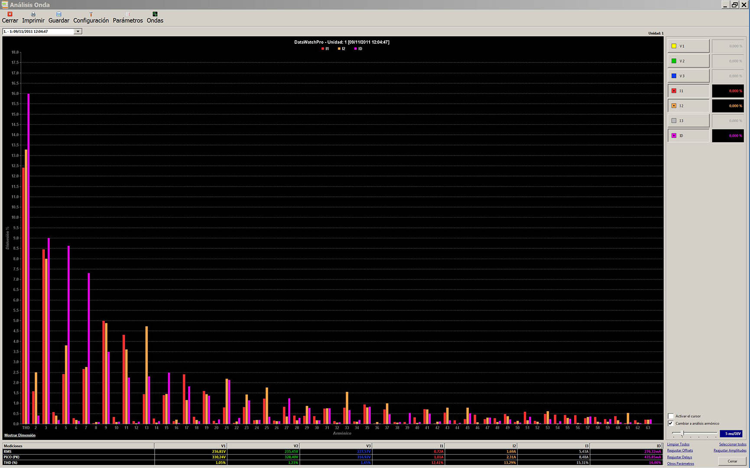Screen dimensions: 750x468
Task: Click the ms/DIV time scale slider thumb
Action: tap(683, 433)
